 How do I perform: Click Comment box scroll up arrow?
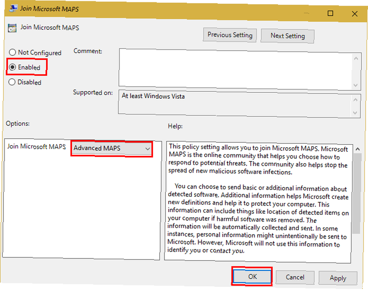356,59
